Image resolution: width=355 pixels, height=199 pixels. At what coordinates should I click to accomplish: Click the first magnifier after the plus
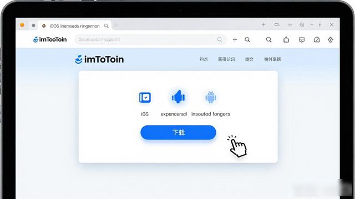pyautogui.click(x=247, y=40)
